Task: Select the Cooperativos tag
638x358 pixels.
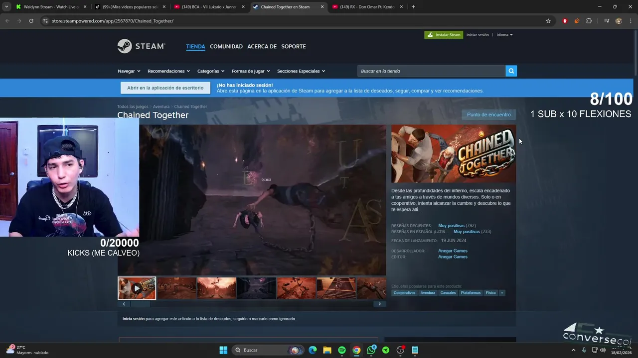Action: 404,293
